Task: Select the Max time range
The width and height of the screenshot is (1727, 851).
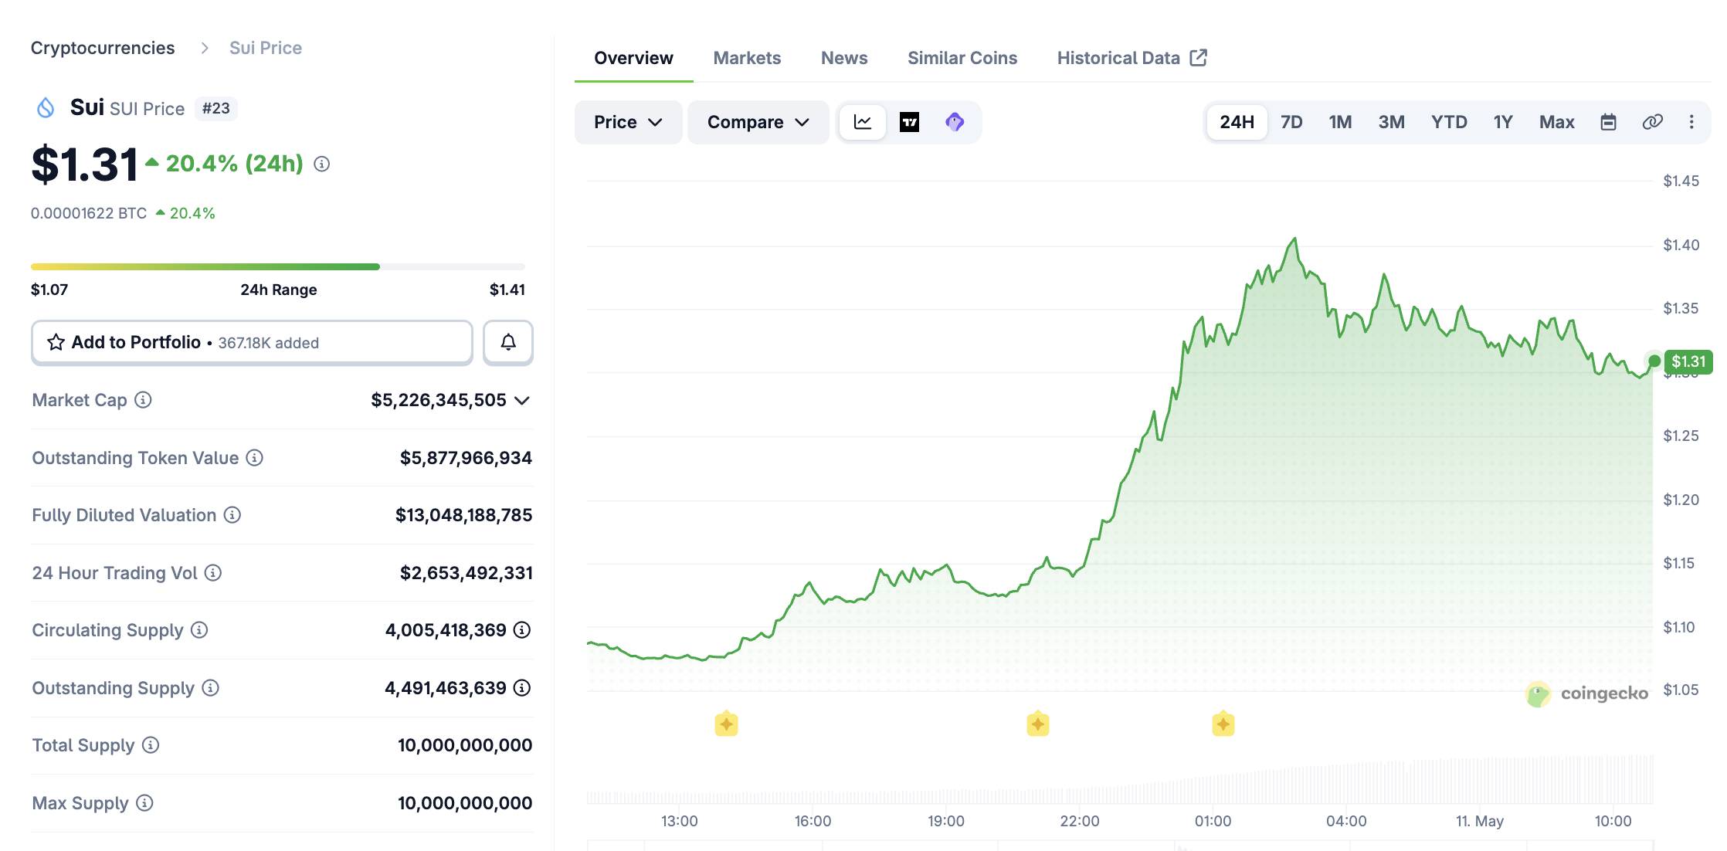Action: pyautogui.click(x=1556, y=122)
